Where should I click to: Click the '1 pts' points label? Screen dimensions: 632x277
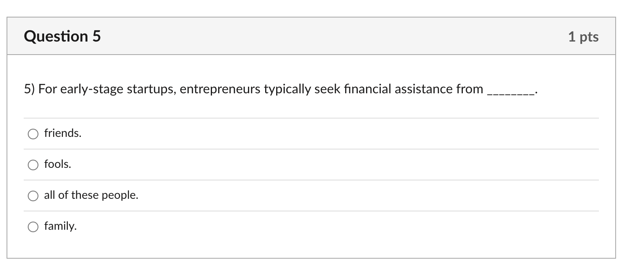(583, 37)
